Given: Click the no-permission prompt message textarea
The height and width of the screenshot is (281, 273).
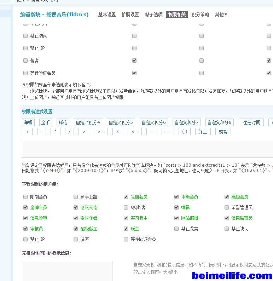Looking at the screenshot, I should (67, 271).
